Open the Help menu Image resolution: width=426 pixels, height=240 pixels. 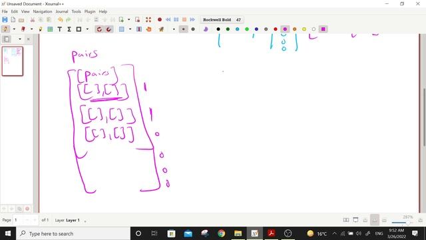coord(103,11)
